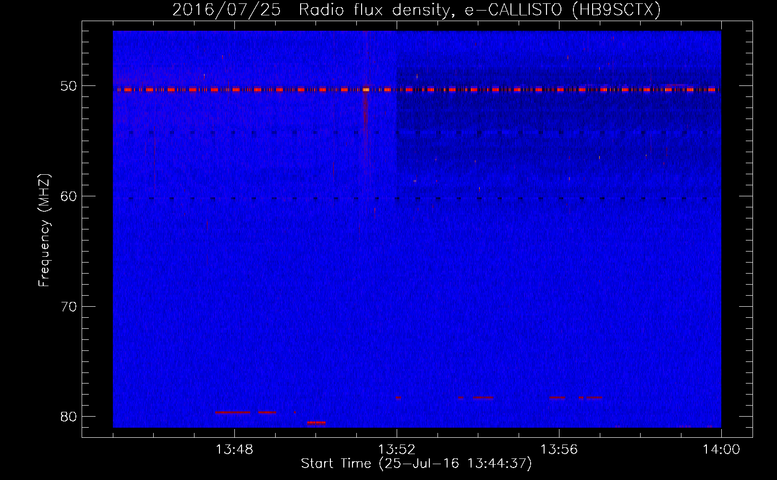Viewport: 777px width, 480px height.
Task: Select the 13:56 time tick label
Action: tap(559, 450)
